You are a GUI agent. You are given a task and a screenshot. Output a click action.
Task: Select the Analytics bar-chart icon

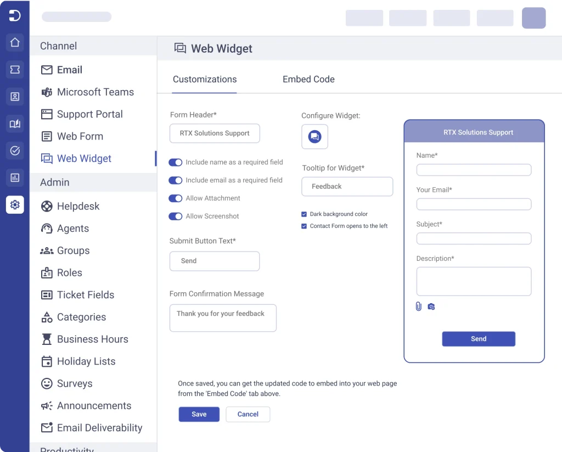[x=15, y=177]
